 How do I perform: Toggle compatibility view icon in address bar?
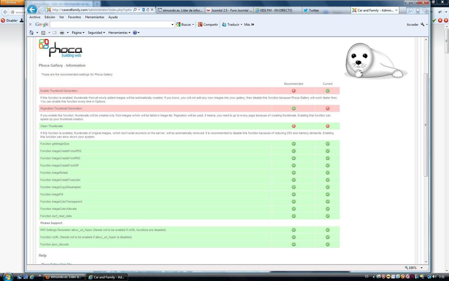pyautogui.click(x=143, y=10)
